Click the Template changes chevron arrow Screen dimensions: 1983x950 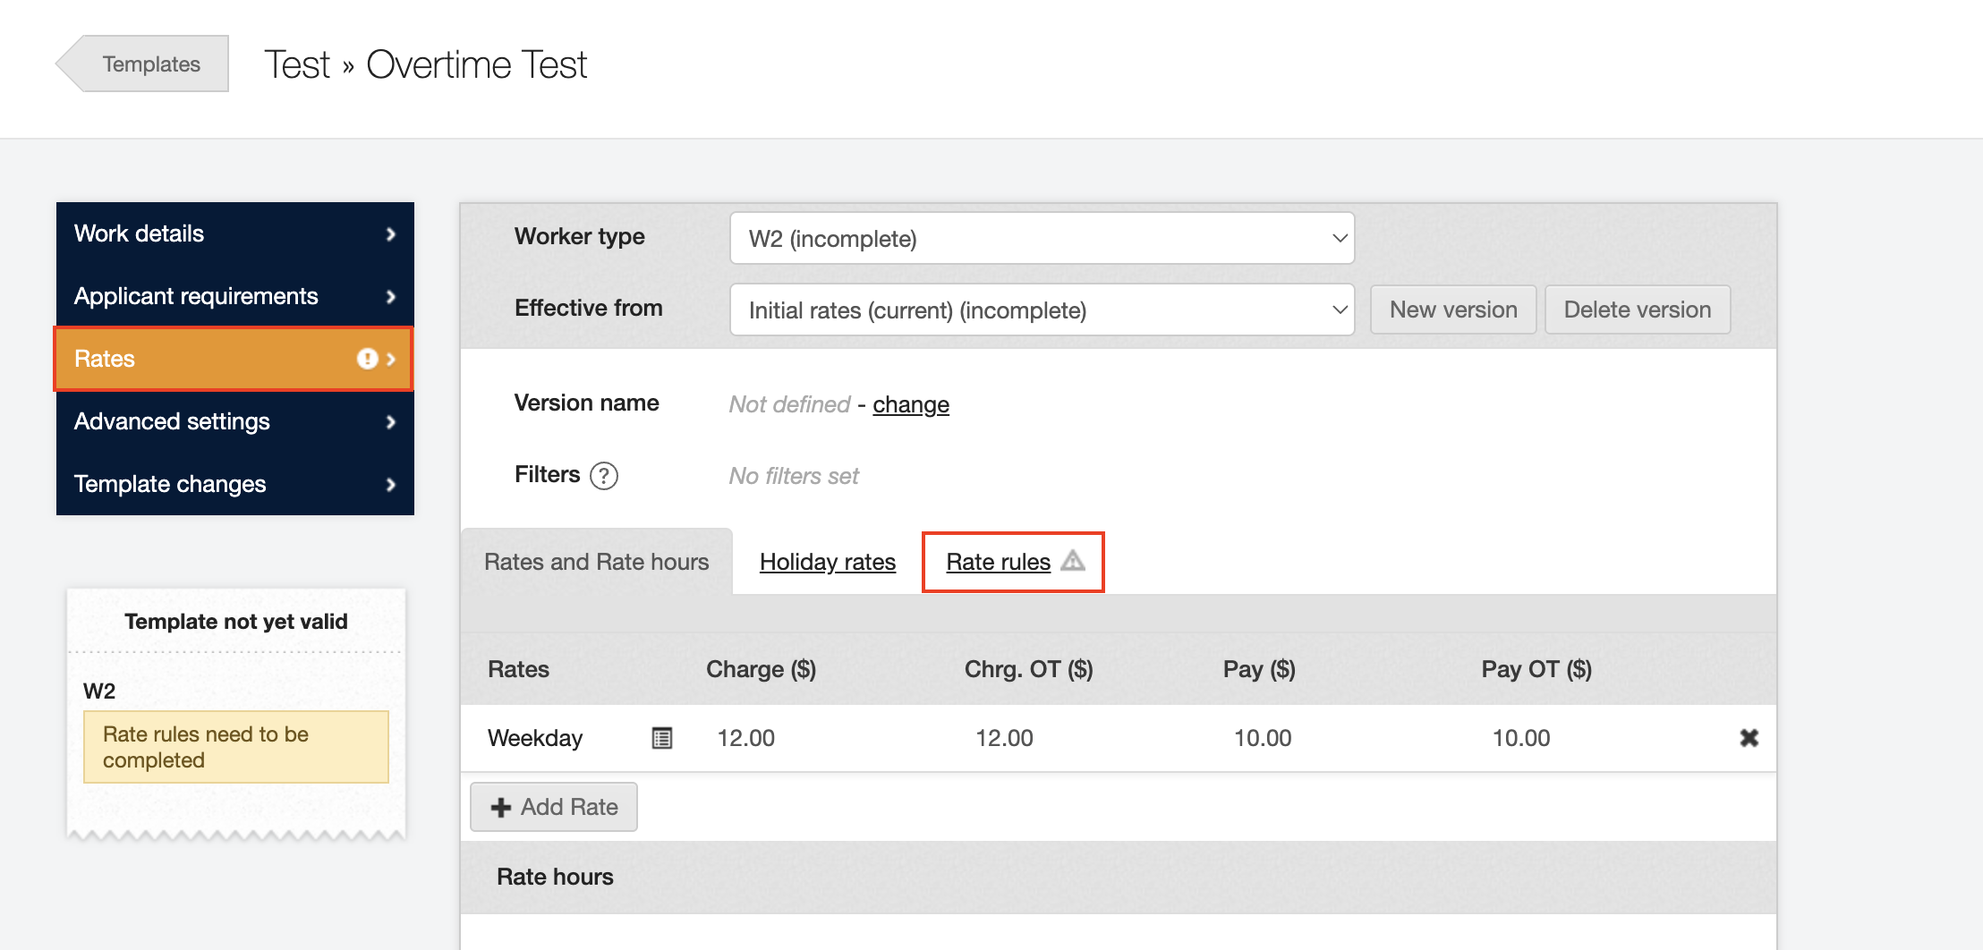pos(391,485)
